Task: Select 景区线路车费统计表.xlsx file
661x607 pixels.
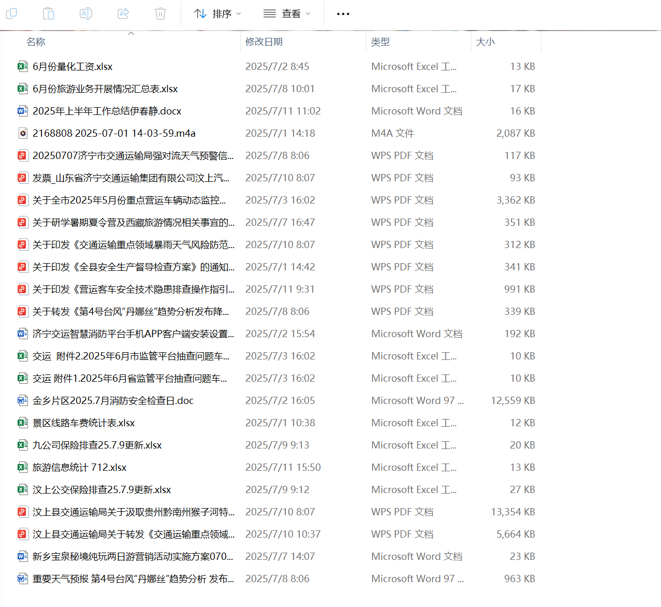Action: pos(83,423)
